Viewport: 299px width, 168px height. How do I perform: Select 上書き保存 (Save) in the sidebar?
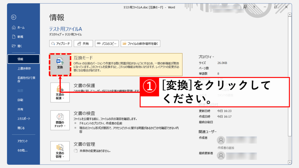pos(24,69)
